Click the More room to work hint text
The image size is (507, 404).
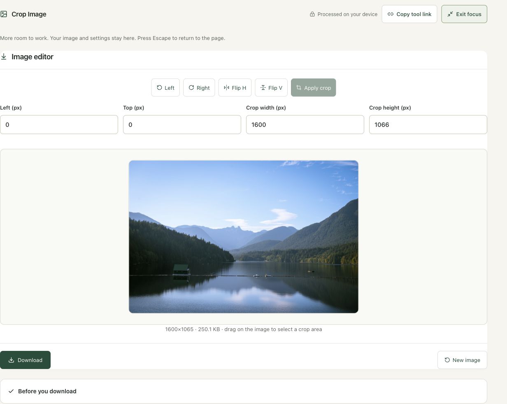tap(112, 38)
